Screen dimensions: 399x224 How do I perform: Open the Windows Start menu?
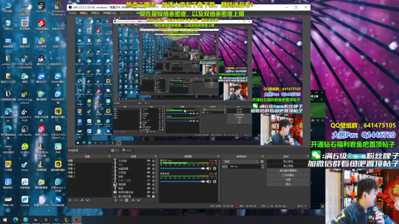coord(4,220)
